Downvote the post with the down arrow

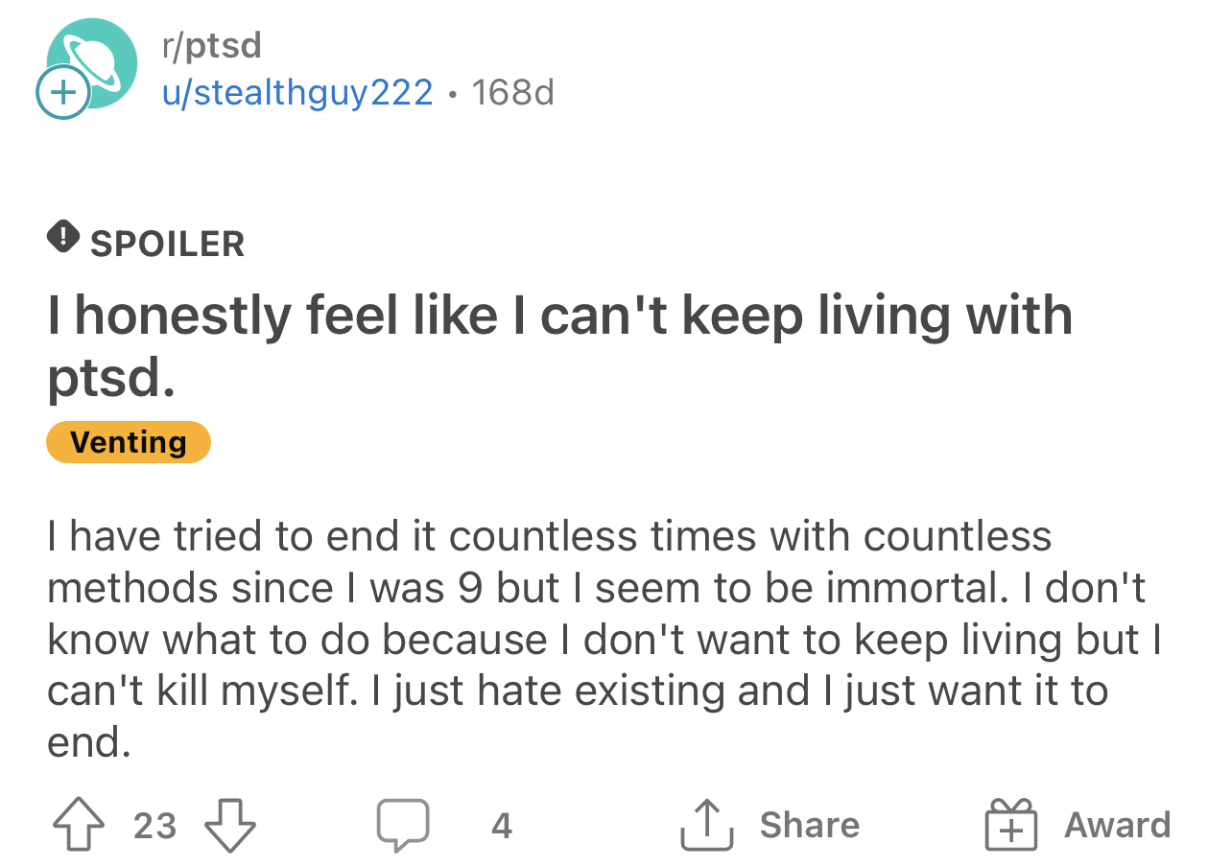click(231, 825)
